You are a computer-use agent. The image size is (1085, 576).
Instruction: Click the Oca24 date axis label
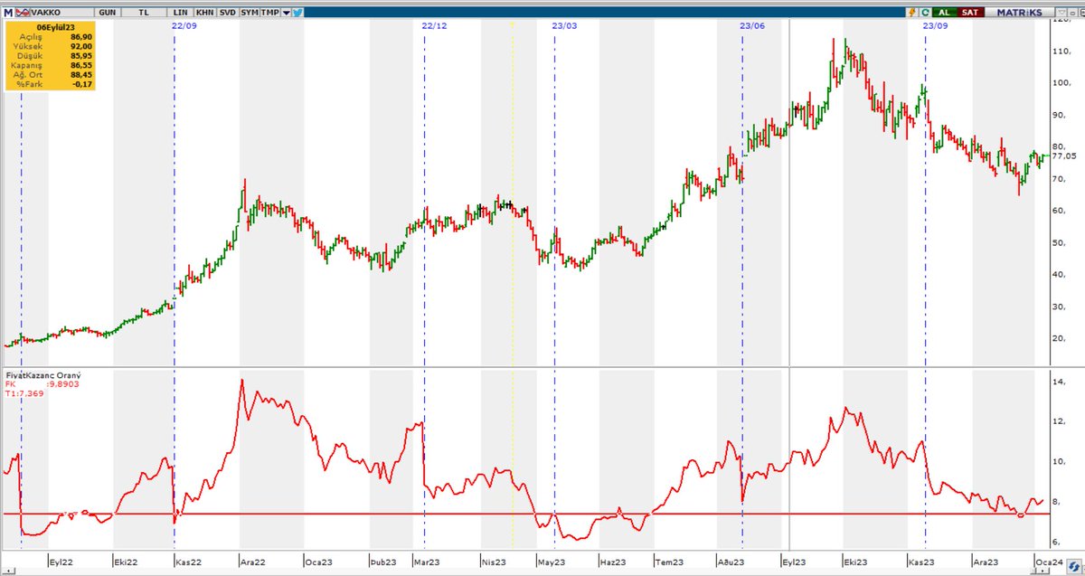(1047, 562)
